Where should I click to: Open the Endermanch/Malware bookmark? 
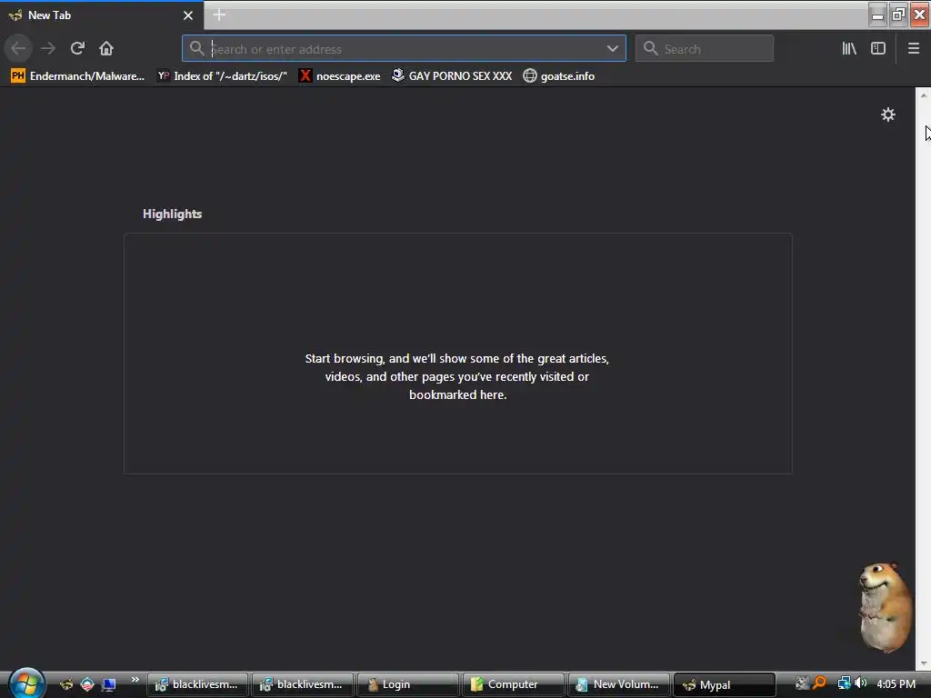point(78,76)
